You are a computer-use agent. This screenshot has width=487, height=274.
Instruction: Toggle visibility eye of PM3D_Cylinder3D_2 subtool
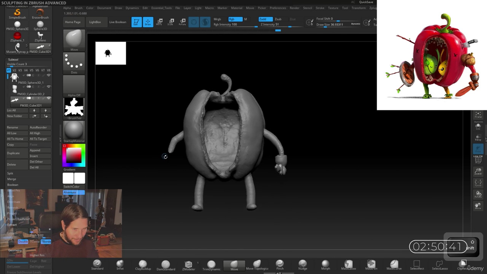[x=49, y=87]
